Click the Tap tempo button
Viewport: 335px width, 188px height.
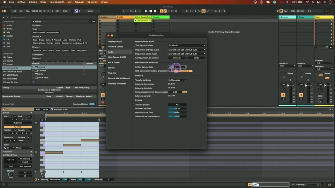(x=28, y=11)
